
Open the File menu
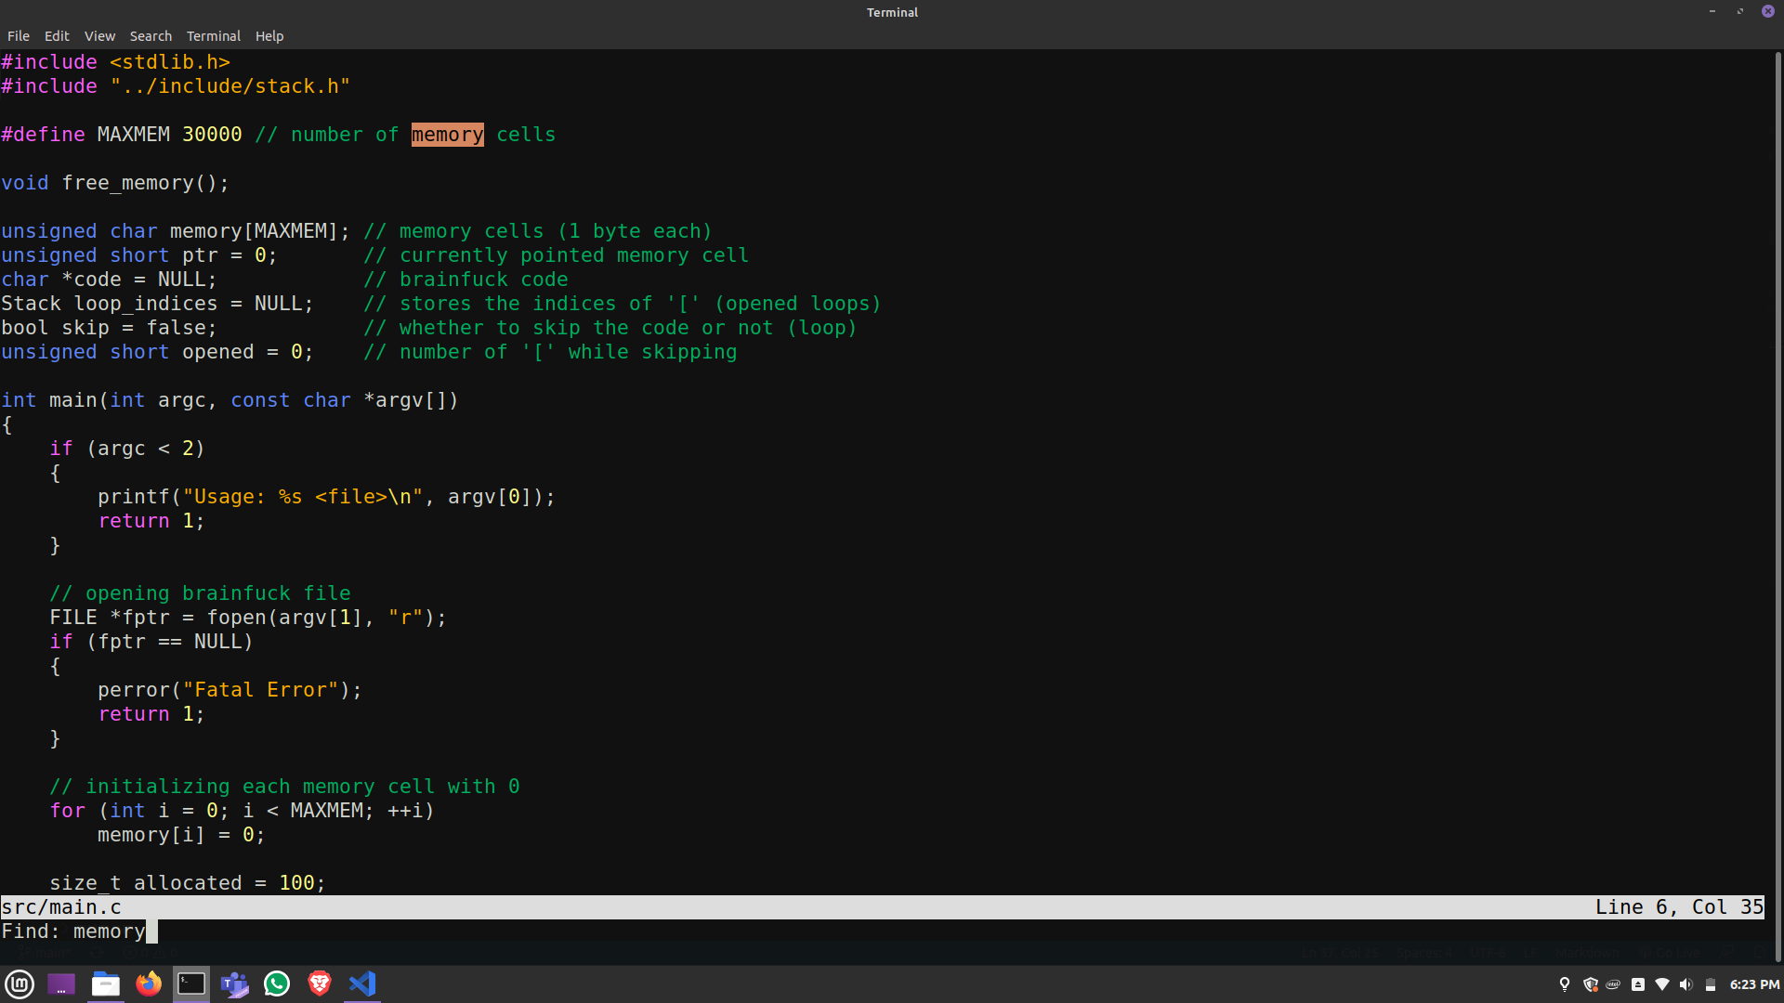coord(19,36)
